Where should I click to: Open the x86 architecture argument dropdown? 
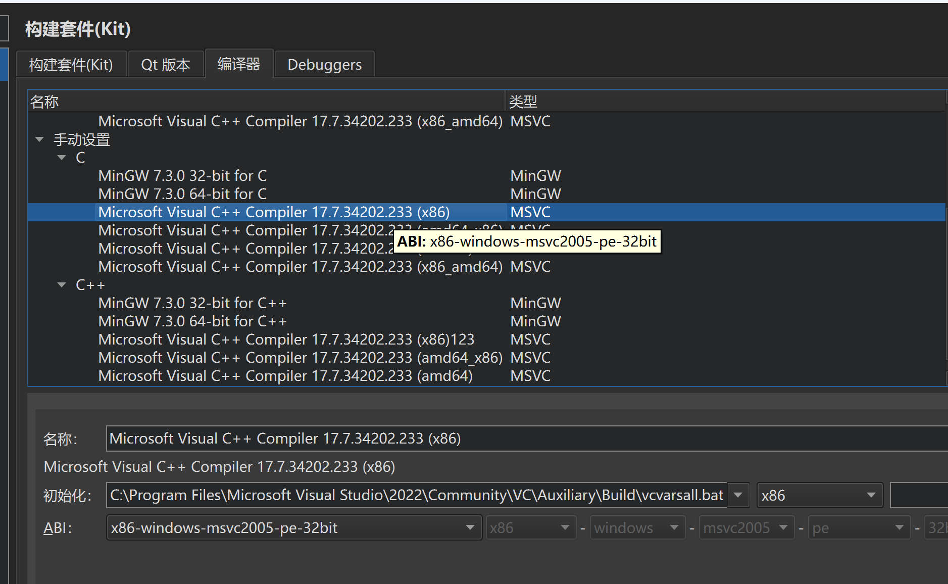tap(820, 495)
